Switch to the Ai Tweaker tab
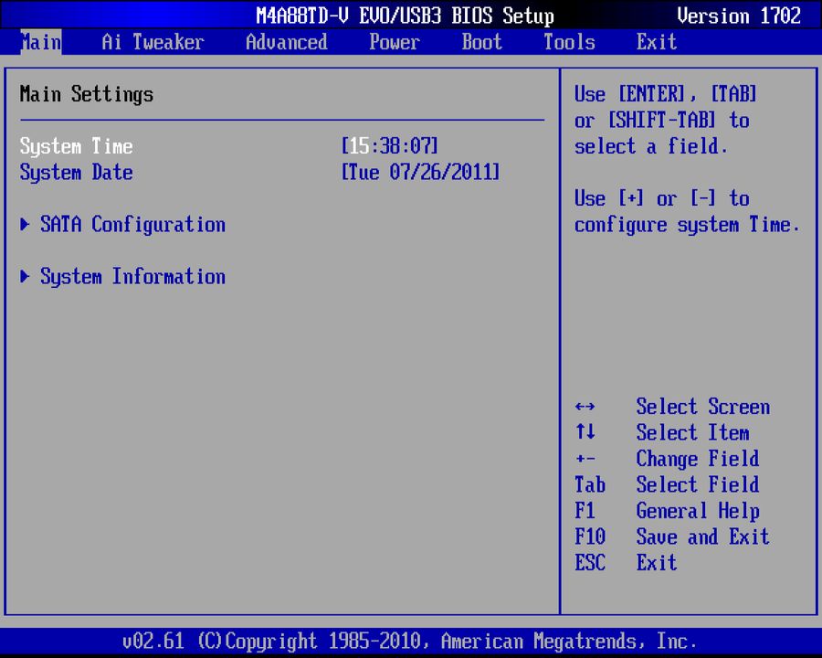This screenshot has width=822, height=658. (x=152, y=42)
